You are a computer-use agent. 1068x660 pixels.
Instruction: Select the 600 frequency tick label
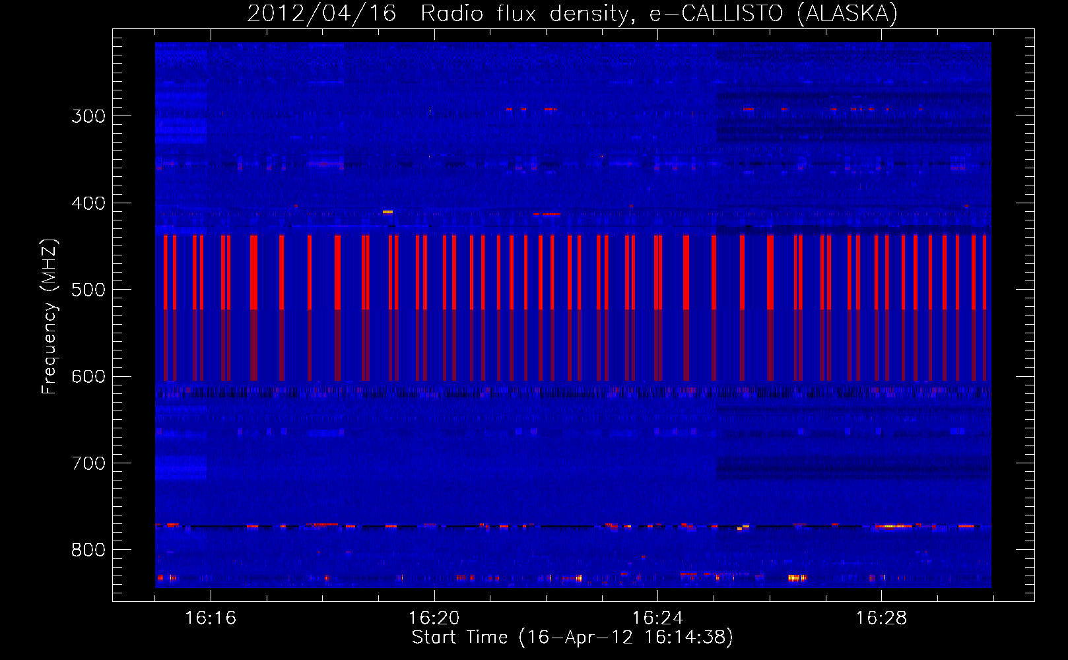(x=88, y=377)
